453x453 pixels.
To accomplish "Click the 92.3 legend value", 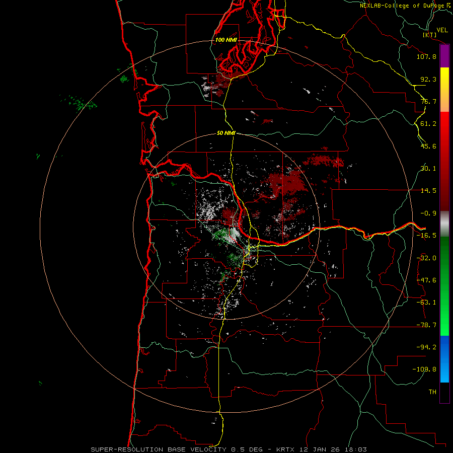I will point(428,79).
